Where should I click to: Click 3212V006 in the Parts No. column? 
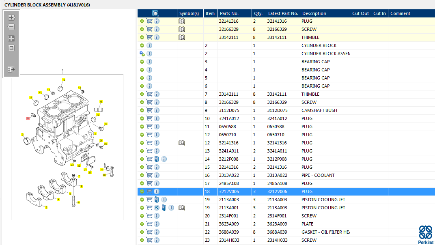[x=229, y=191]
